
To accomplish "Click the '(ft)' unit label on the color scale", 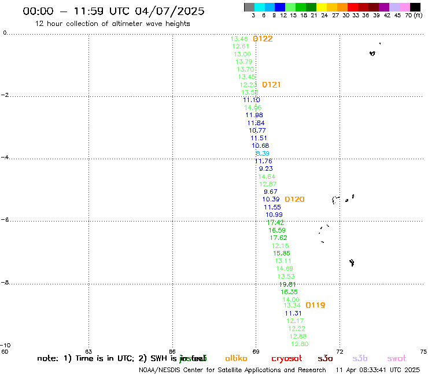I will click(418, 15).
